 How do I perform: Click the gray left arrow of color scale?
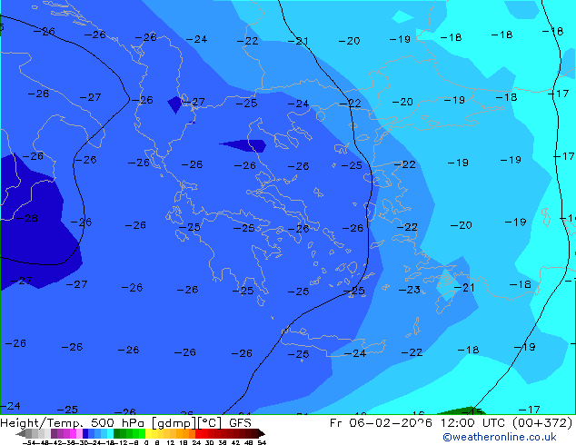(21, 433)
